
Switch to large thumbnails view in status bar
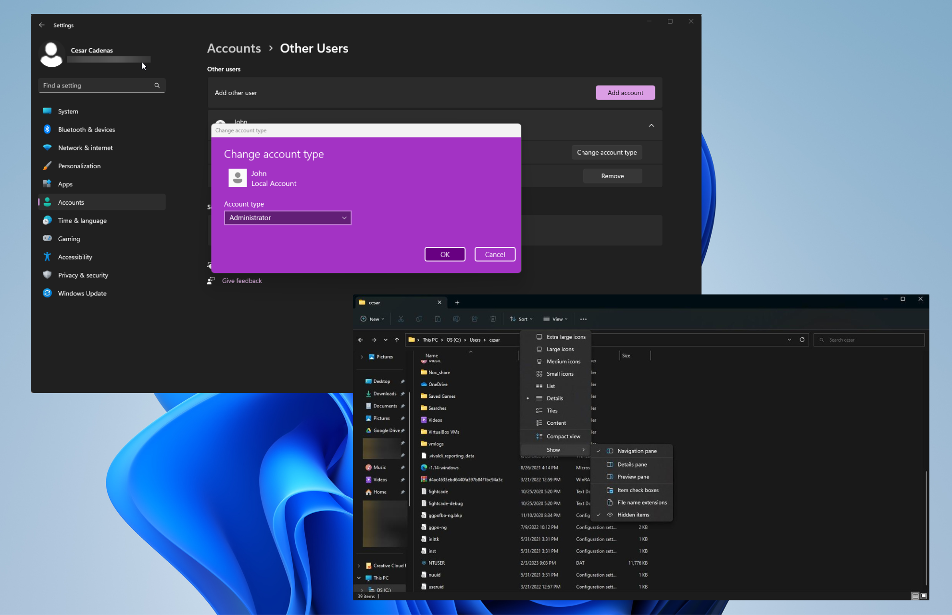point(924,596)
